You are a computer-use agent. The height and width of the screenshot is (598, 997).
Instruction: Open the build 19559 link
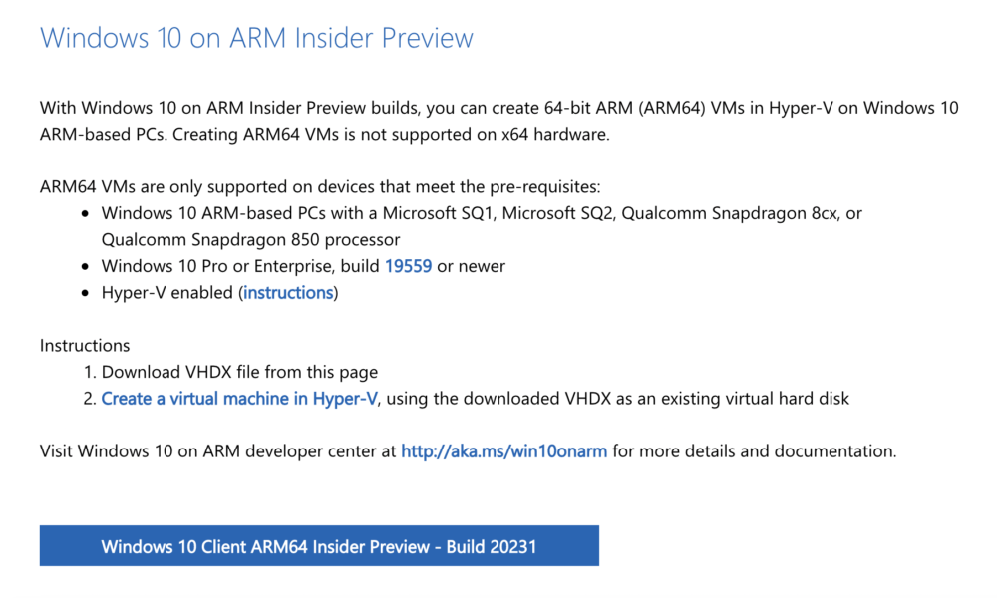point(408,266)
